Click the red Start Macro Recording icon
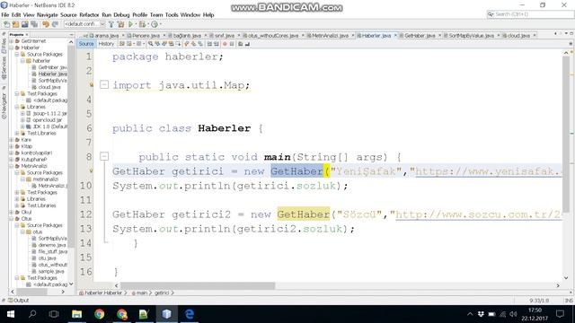Screen dimensions: 575x323 225,44
